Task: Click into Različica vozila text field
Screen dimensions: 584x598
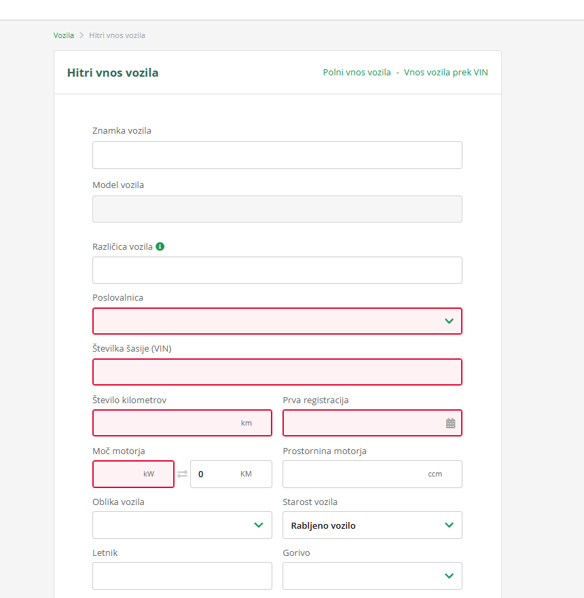Action: (277, 270)
